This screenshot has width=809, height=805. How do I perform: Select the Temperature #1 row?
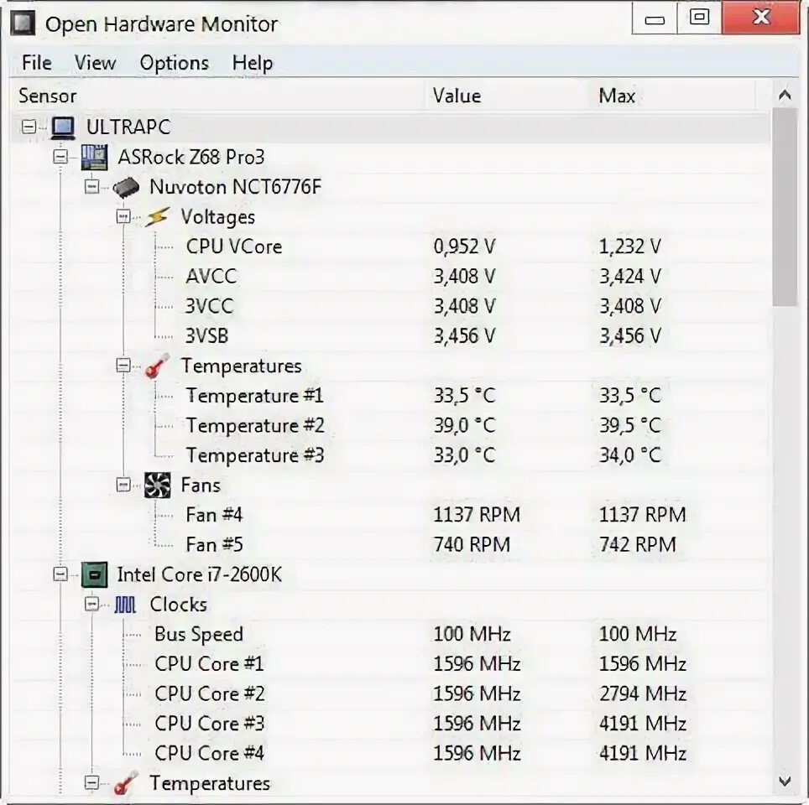pos(391,396)
